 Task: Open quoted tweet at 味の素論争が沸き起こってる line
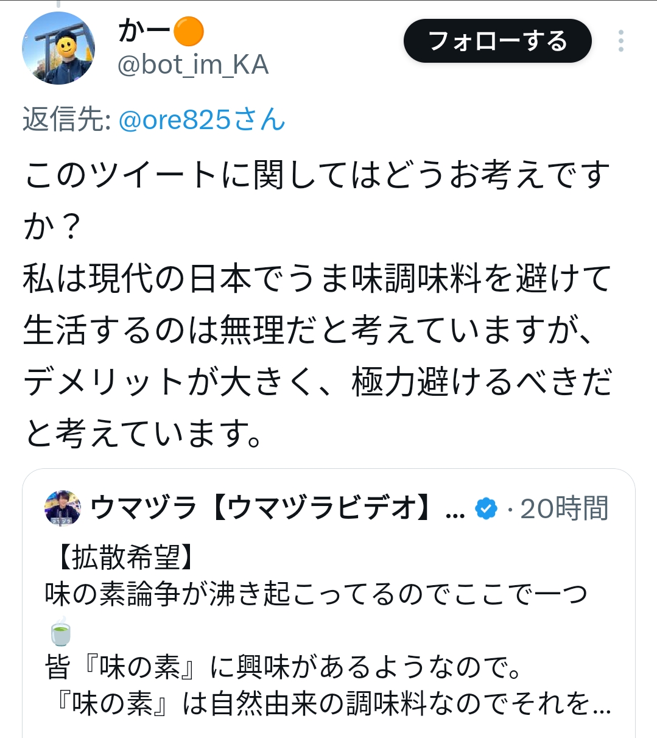click(317, 594)
